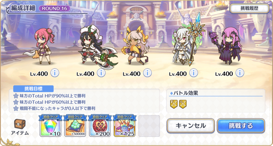Viewport: 273px width, 146px height.
Task: View info for the purple-dress fifth character
Action: 240,73
